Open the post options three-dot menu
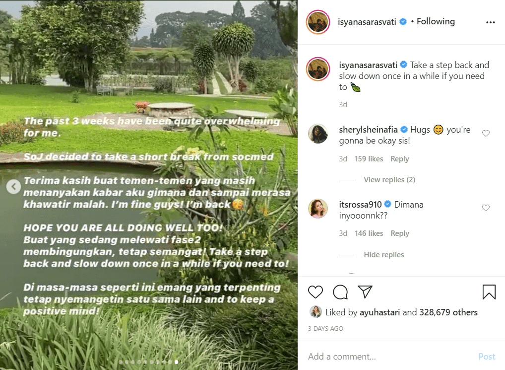Screen dimensions: 505x370 tap(491, 21)
